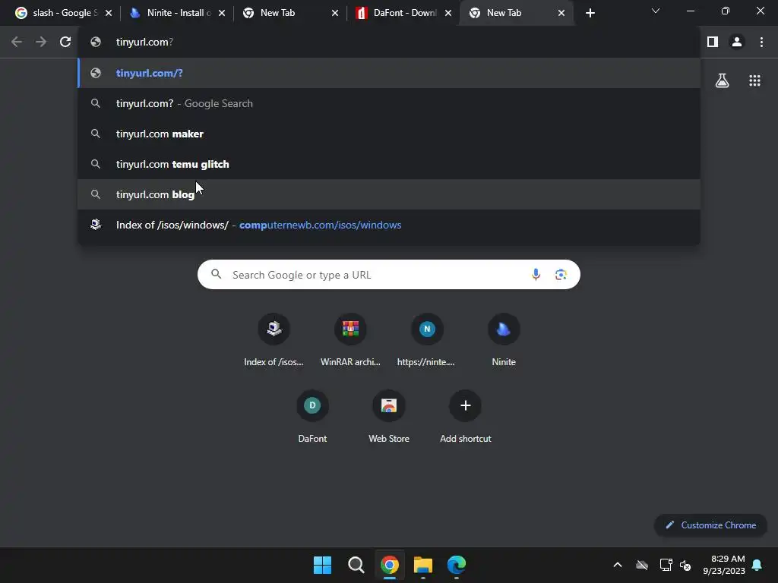Click the network tray icon
Screen dimensions: 778x583
666,565
